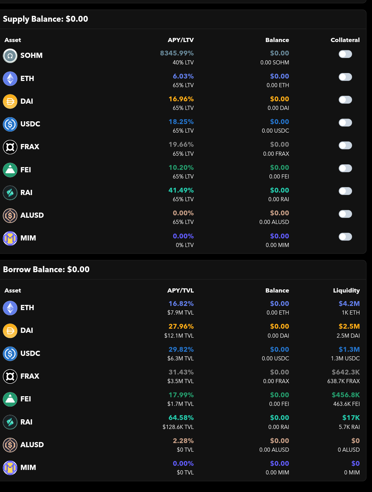Image resolution: width=372 pixels, height=492 pixels.
Task: Click the Supply Balance header
Action: click(x=45, y=19)
